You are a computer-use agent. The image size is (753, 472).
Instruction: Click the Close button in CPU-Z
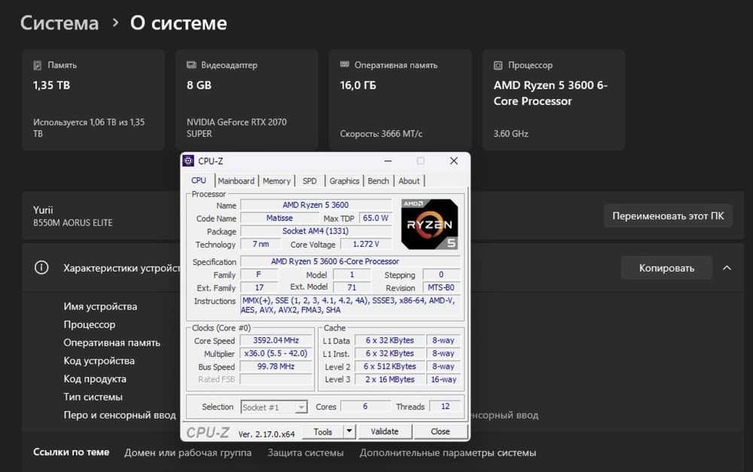(441, 431)
